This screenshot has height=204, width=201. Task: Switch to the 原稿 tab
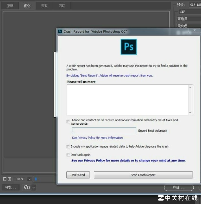[x=10, y=6]
